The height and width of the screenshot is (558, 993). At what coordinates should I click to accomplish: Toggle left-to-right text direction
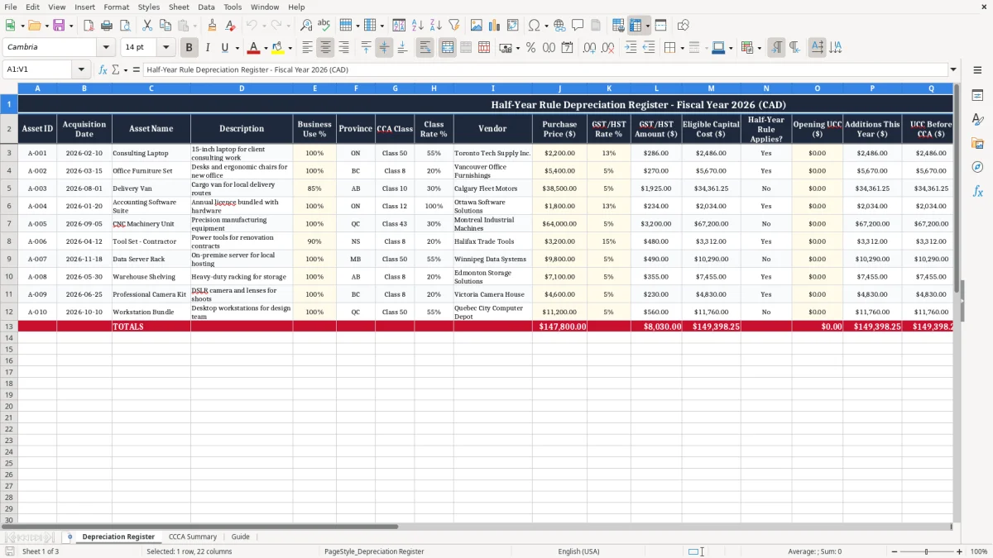(776, 48)
